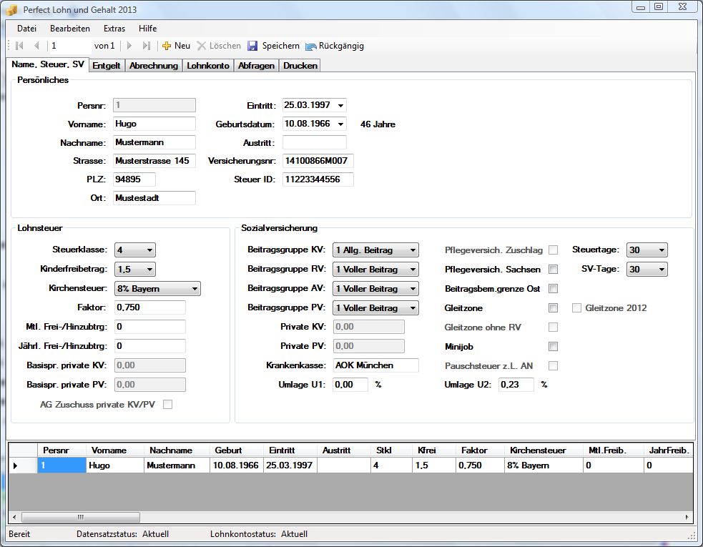Open the Hilfe menu
703x547 pixels.
(147, 29)
